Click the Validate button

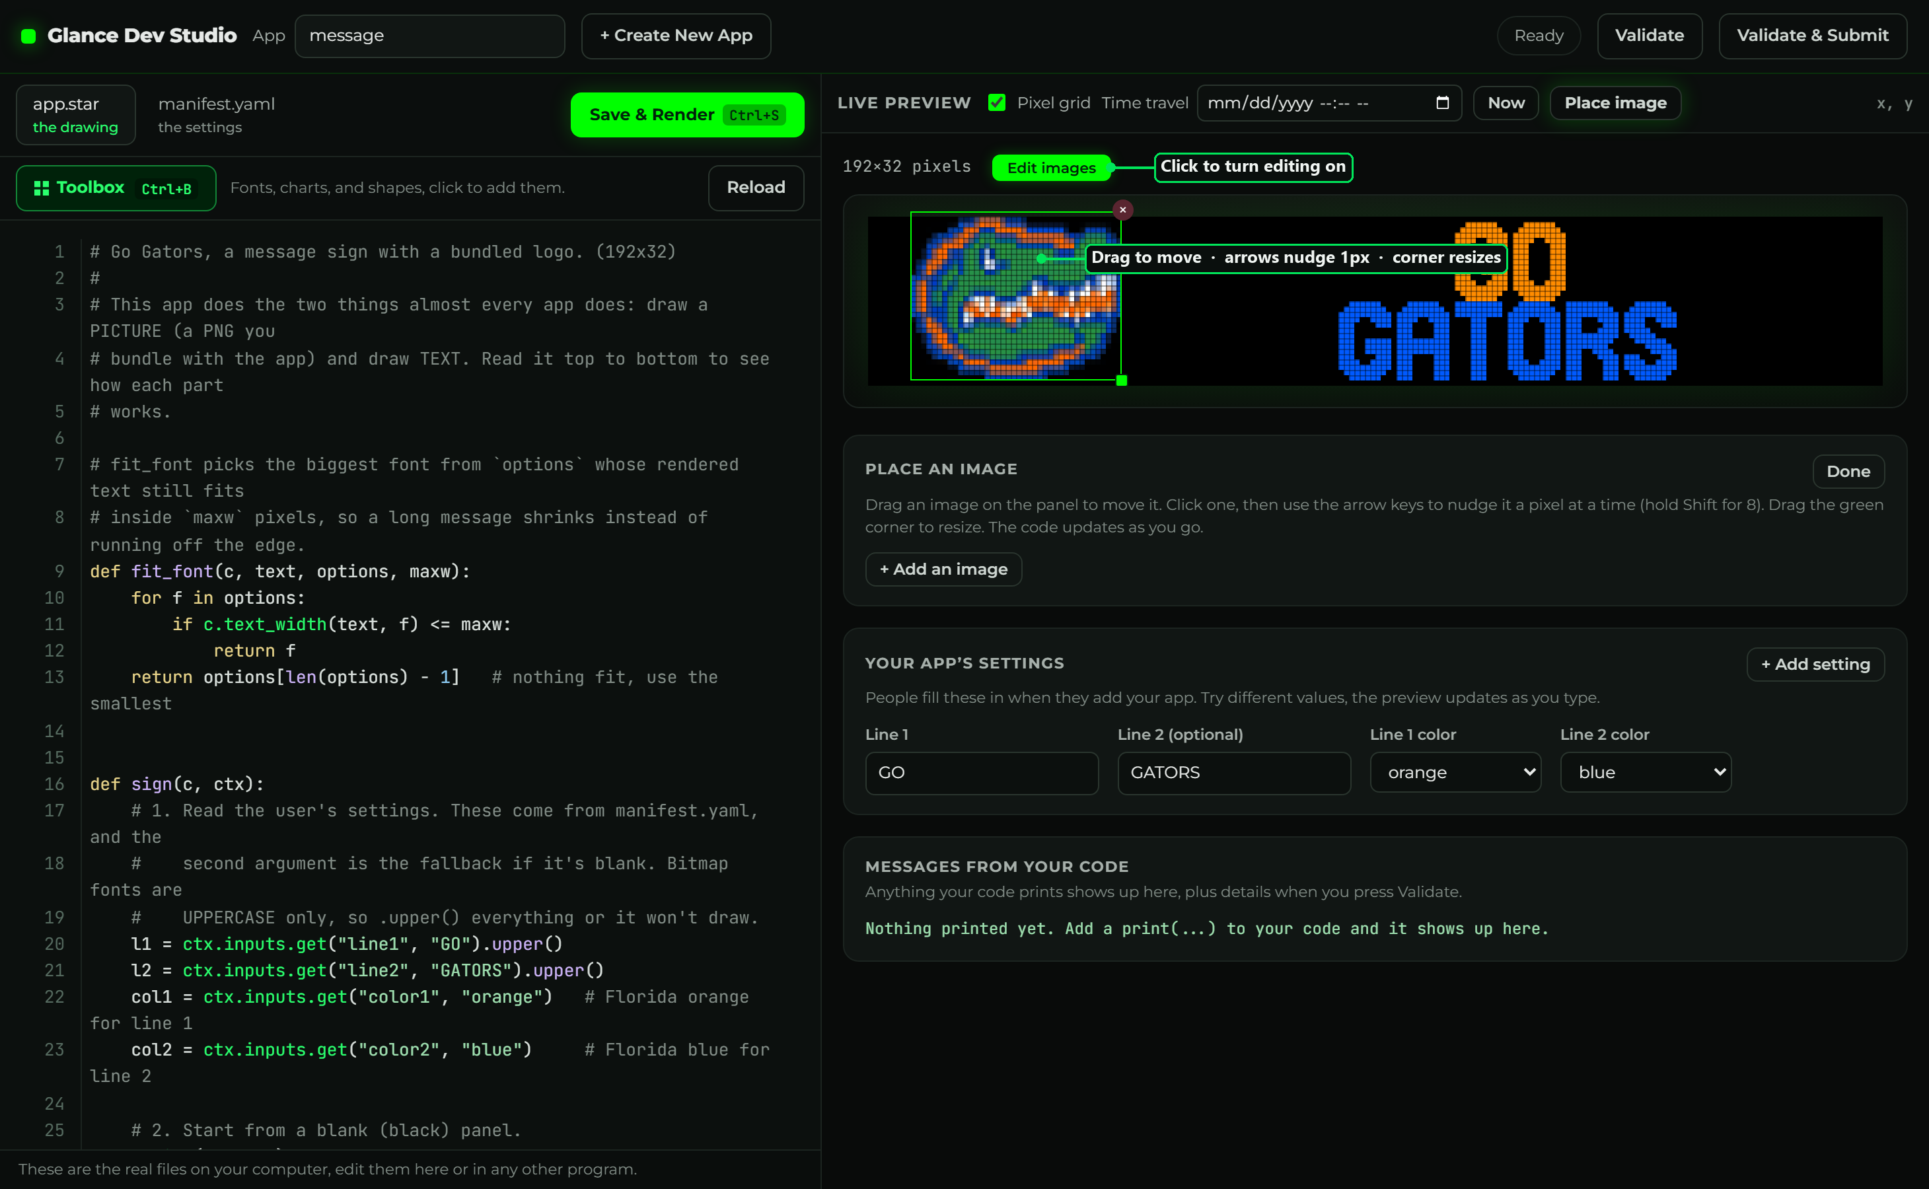click(x=1649, y=36)
